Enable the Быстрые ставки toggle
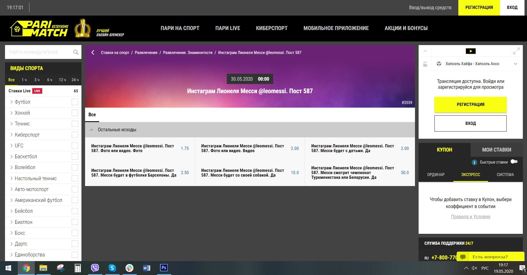 click(x=514, y=162)
